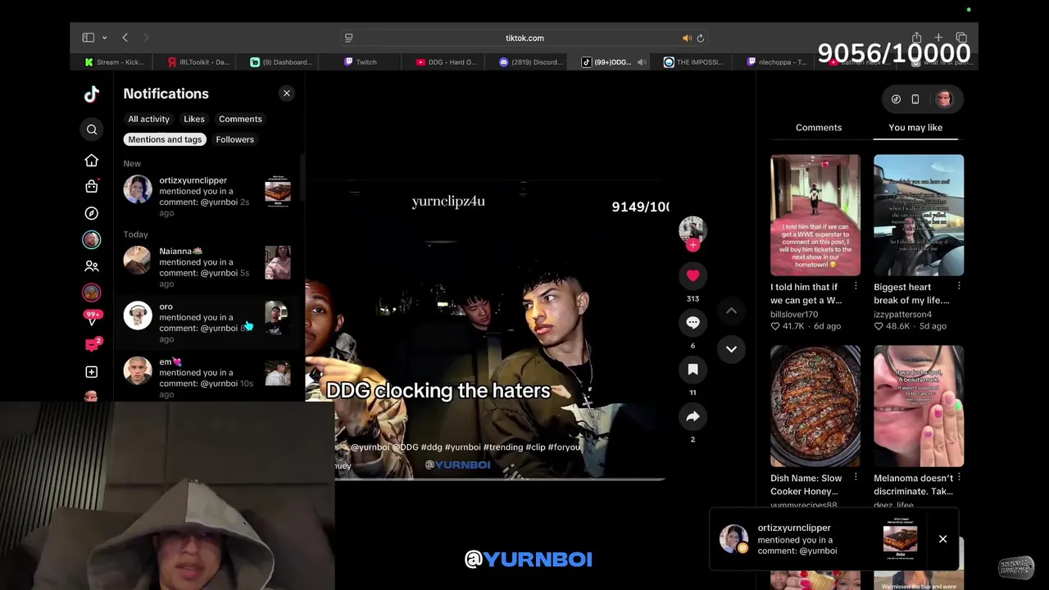The height and width of the screenshot is (590, 1049).
Task: Open the Melanoma doesn't discriminate video thumbnail
Action: click(919, 406)
